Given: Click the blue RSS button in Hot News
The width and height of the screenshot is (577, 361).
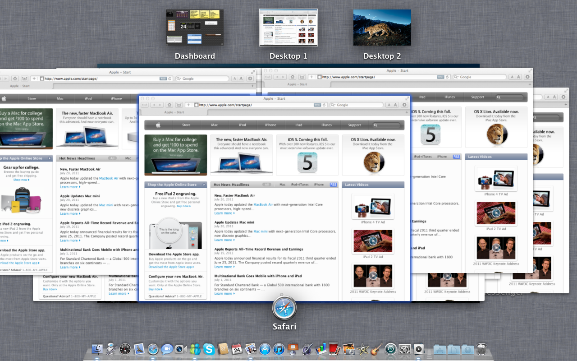Looking at the screenshot, I should [x=334, y=185].
